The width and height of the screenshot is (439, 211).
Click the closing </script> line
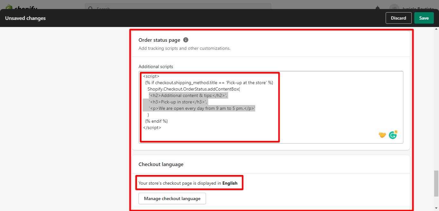[x=152, y=127]
